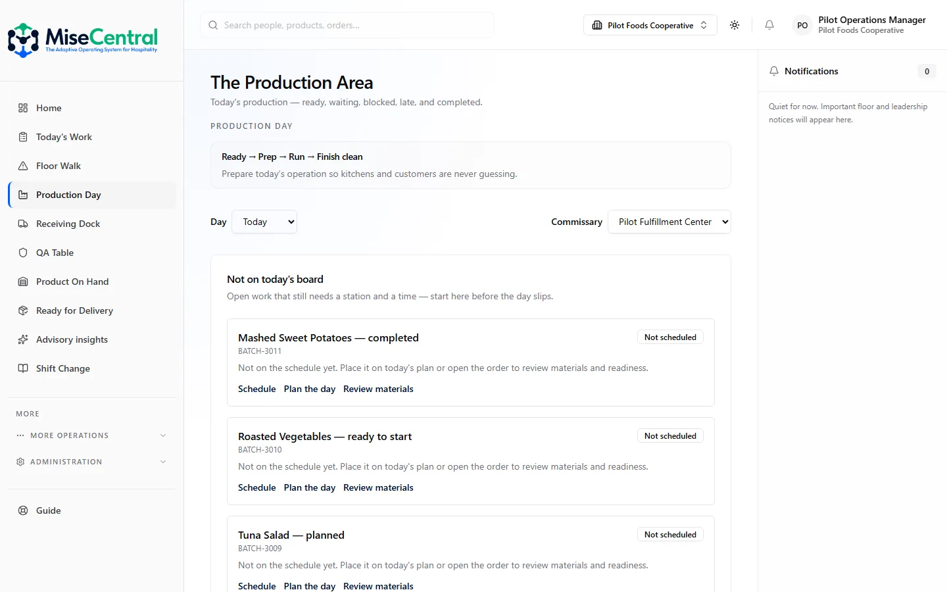947x592 pixels.
Task: Click Review materials for Roasted Vegetables
Action: (378, 487)
